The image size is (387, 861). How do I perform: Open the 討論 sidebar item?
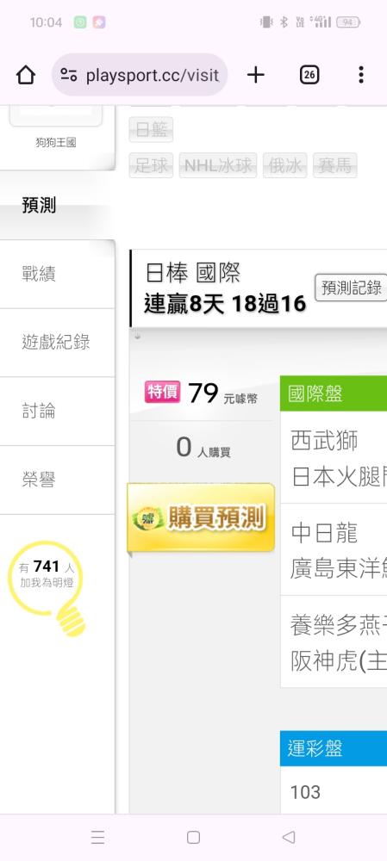tap(57, 412)
